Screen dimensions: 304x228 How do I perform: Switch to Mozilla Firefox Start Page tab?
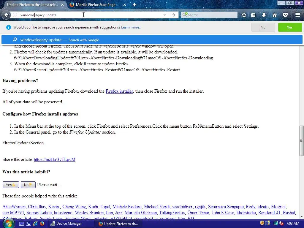pos(95,5)
